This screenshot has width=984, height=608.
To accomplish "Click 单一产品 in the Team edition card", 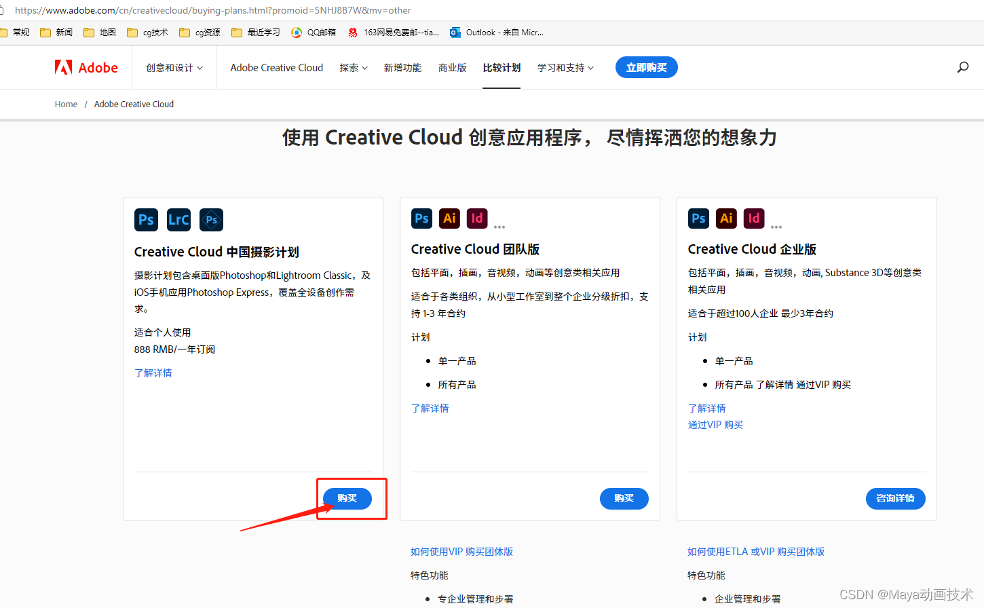I will 457,361.
